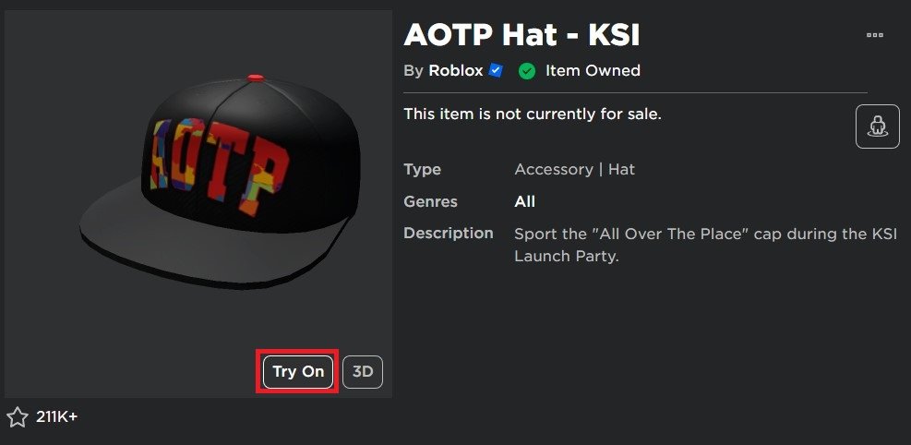This screenshot has width=911, height=445.
Task: Click the 211K+ favorites count
Action: (56, 417)
